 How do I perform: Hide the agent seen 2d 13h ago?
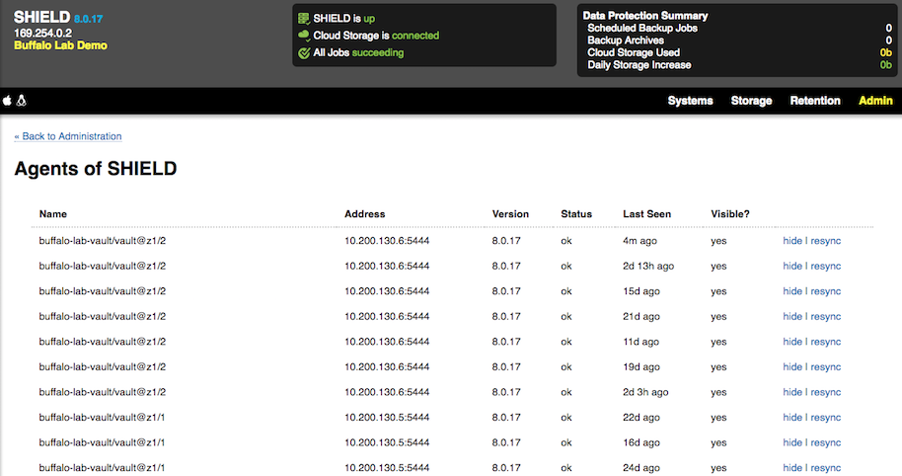pos(792,266)
